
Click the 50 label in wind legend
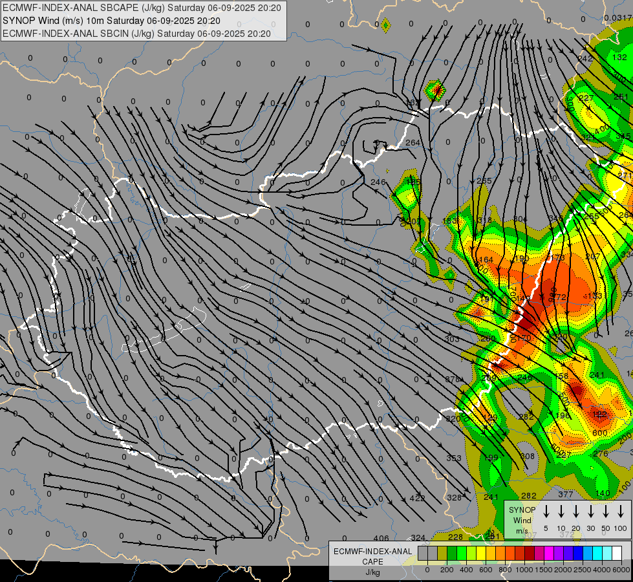606,528
